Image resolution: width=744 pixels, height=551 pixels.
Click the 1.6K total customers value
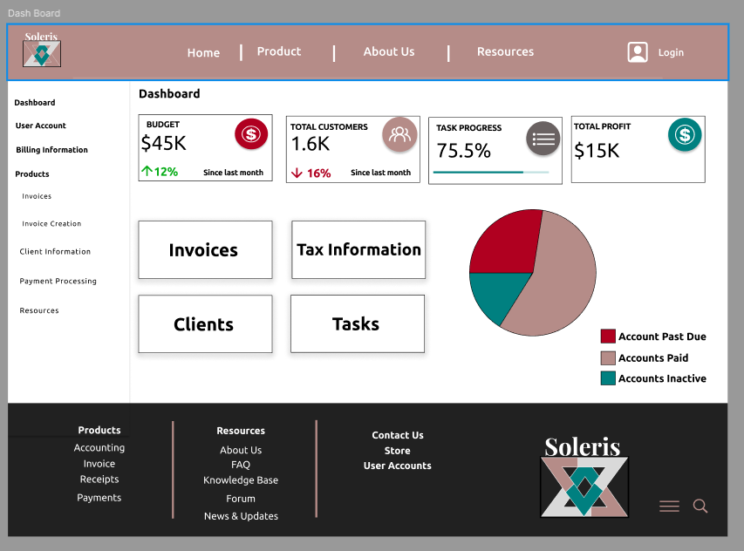311,144
